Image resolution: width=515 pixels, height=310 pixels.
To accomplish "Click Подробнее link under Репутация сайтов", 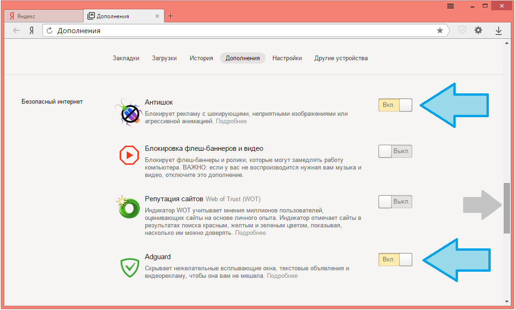I will coord(250,233).
